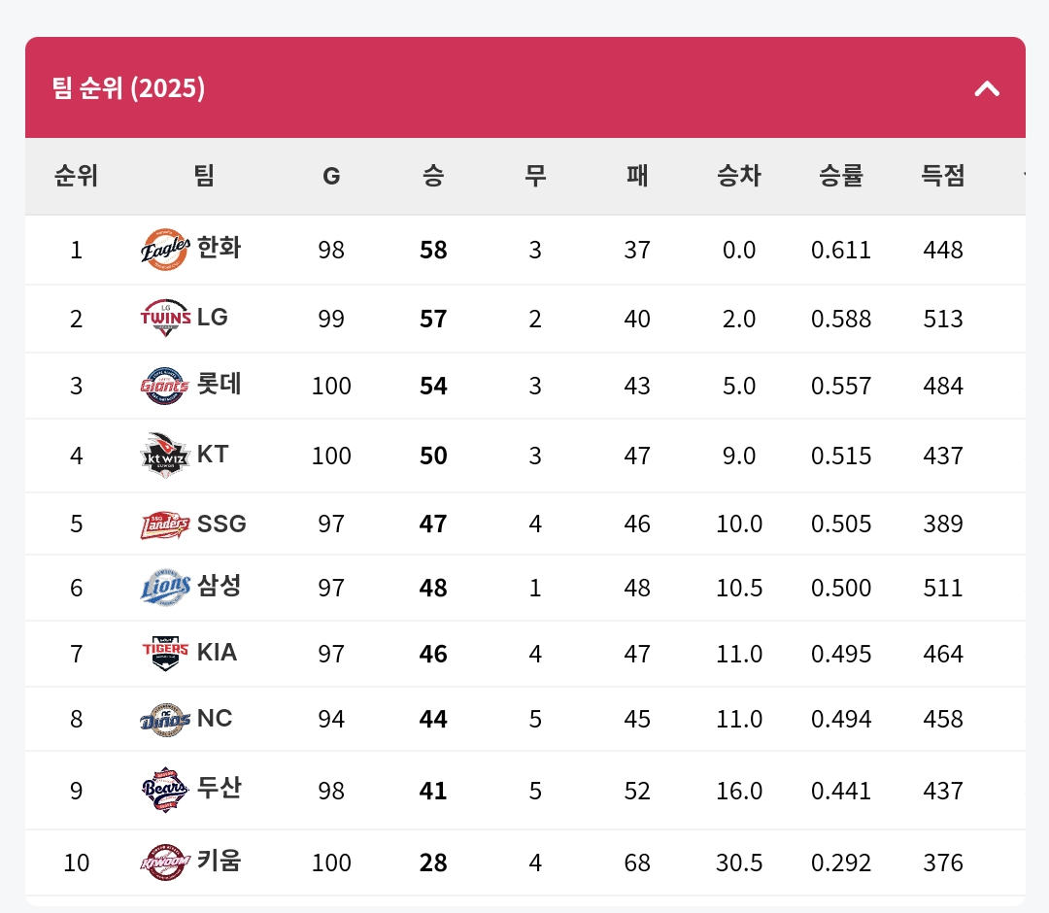Click the 승차 column header
Screen dimensions: 1049x913
(739, 176)
